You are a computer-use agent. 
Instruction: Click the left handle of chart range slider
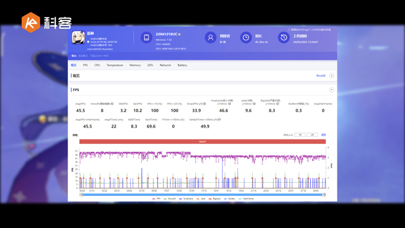81,195
